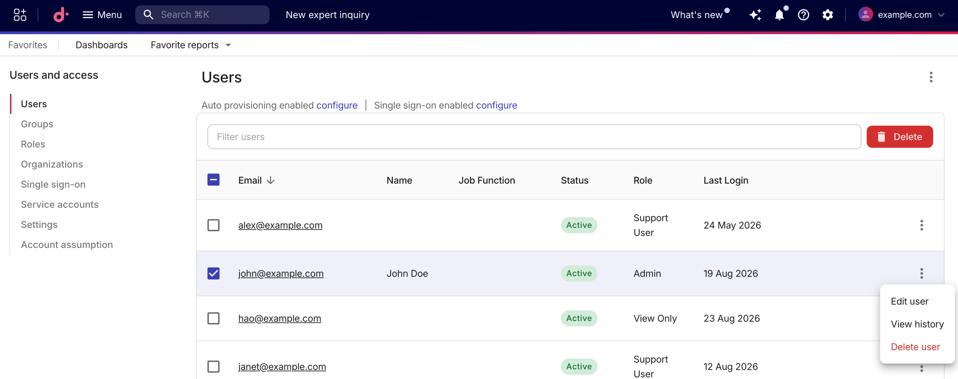The image size is (958, 379).
Task: Open the apps grid icon in top bar
Action: (x=20, y=15)
